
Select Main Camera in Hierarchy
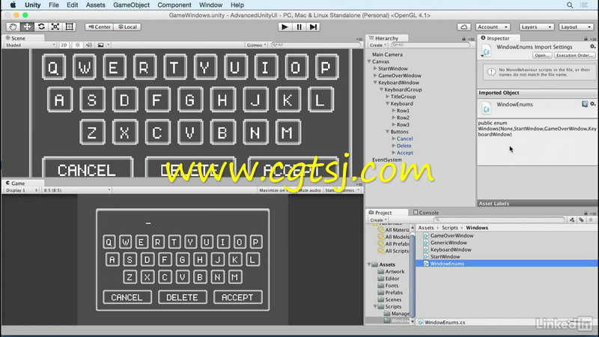387,55
